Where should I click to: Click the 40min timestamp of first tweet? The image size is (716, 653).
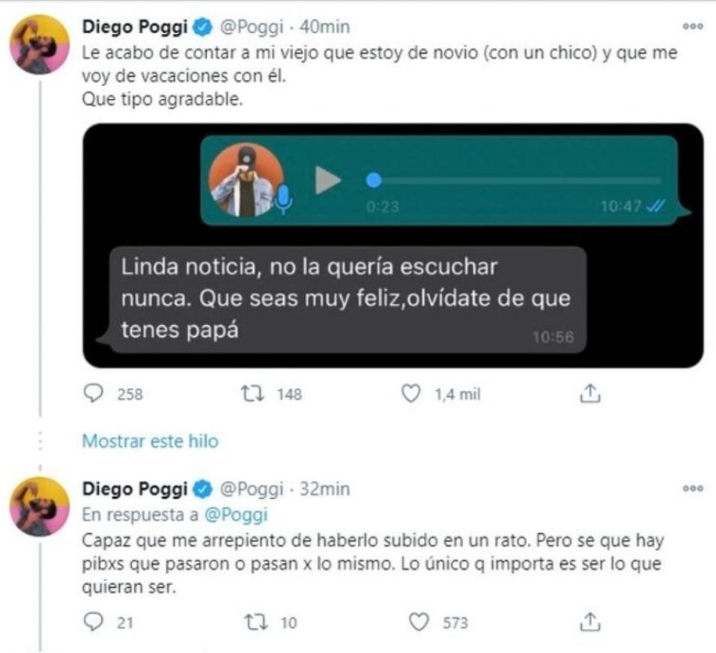(324, 27)
